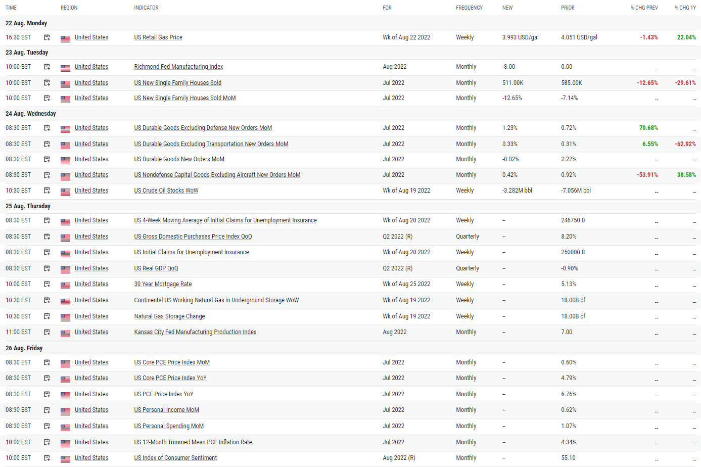Click calendar icon in US Personal Income MoM row

tap(47, 410)
